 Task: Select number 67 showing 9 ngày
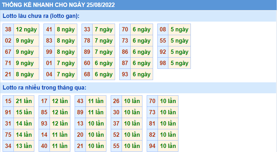click(8, 52)
